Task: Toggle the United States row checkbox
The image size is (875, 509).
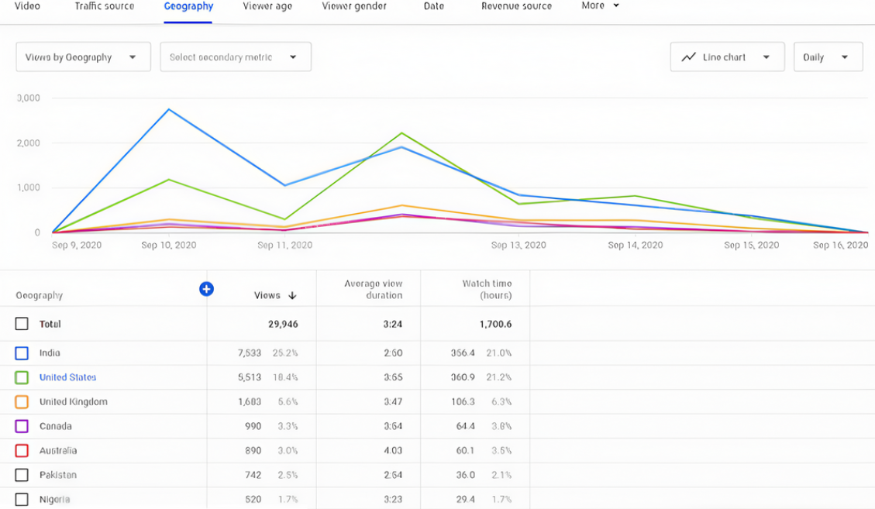Action: coord(22,377)
